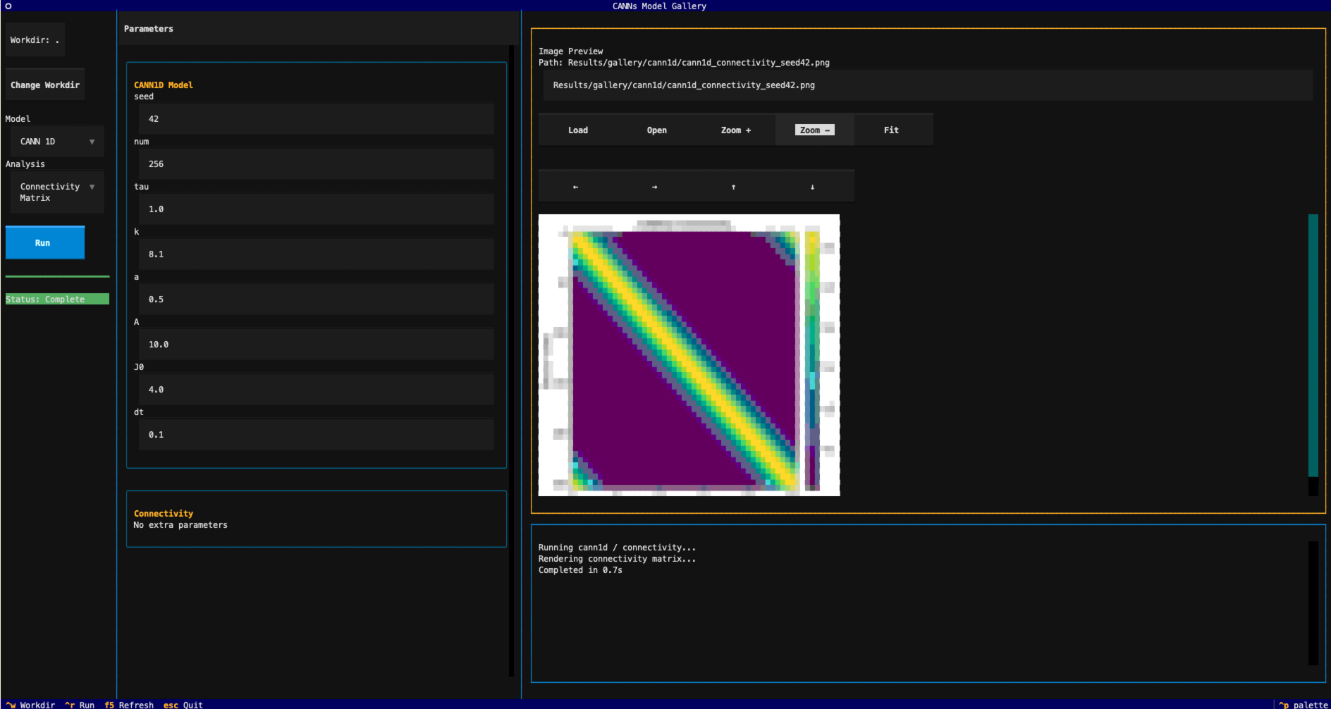The width and height of the screenshot is (1331, 709).
Task: Click the Zoom − button
Action: [x=814, y=130]
